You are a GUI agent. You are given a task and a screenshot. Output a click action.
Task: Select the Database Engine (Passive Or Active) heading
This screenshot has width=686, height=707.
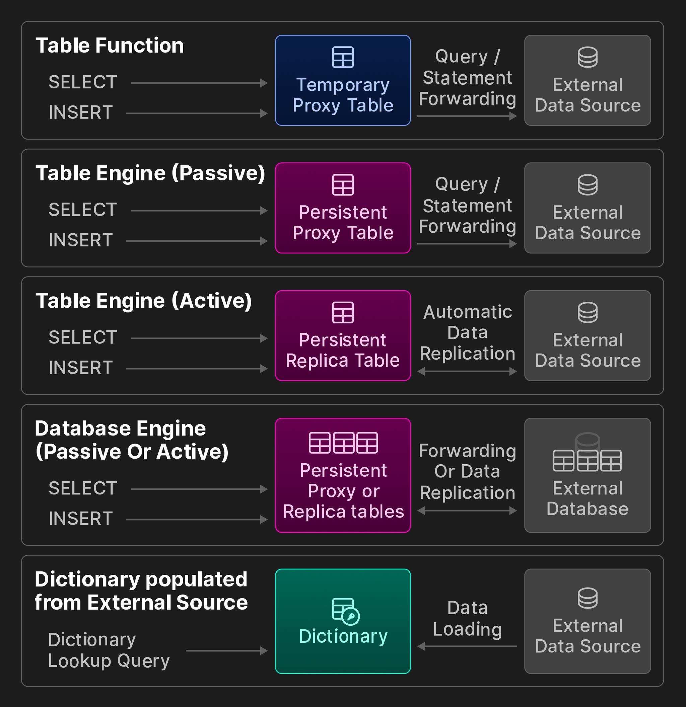132,440
